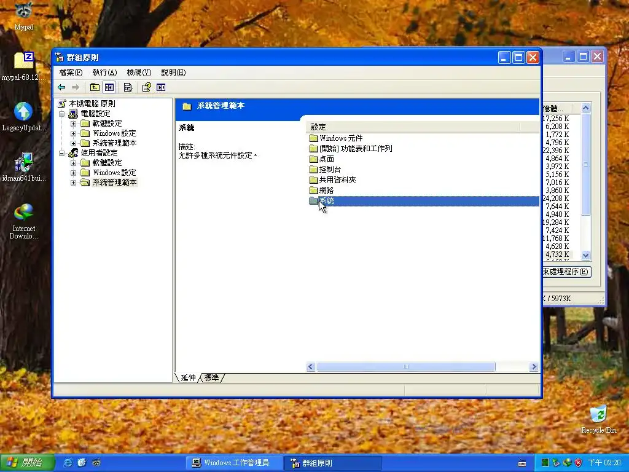The height and width of the screenshot is (472, 629).
Task: Click the 17,256 K memory value in Task Manager
Action: point(556,119)
